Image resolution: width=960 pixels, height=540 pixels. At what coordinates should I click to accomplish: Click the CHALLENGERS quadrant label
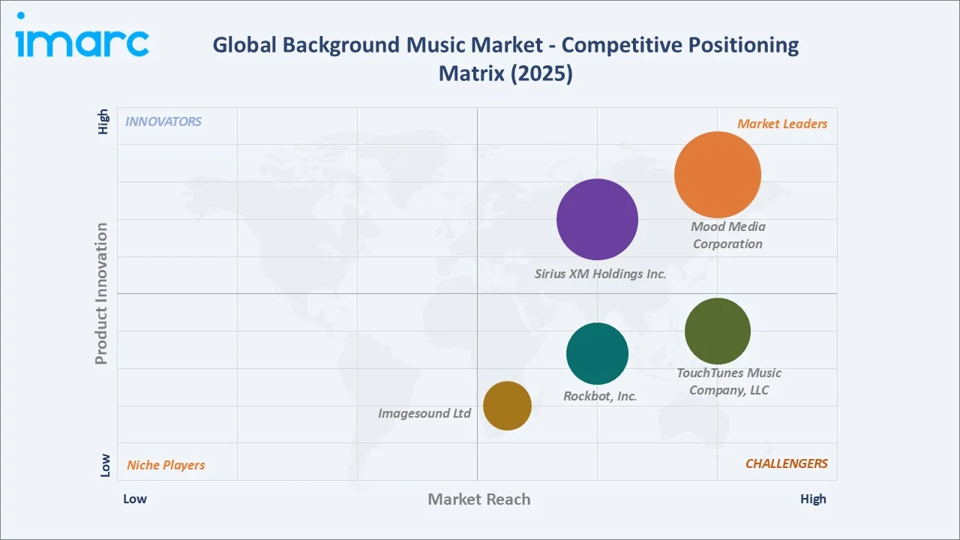click(787, 463)
